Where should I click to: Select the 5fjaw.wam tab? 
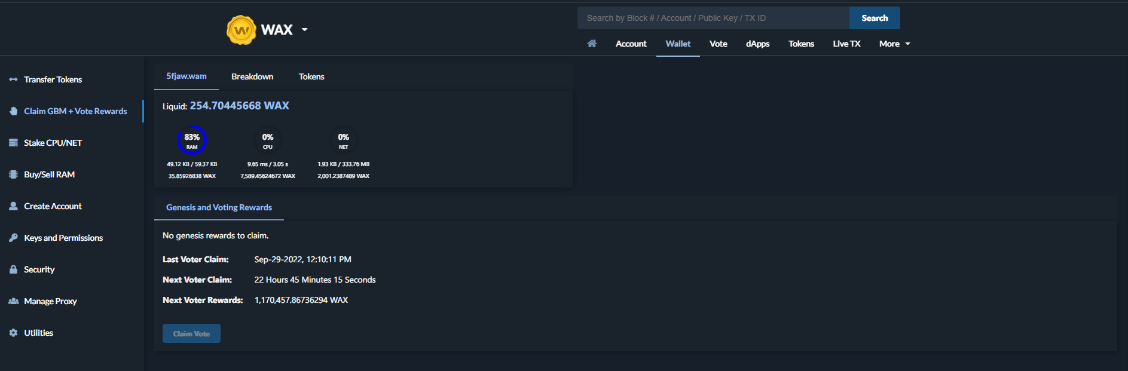point(187,76)
